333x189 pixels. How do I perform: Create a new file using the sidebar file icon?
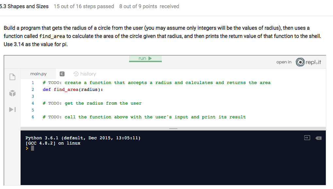[12, 77]
